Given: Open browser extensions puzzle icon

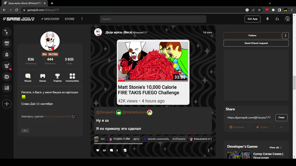Looking at the screenshot, I should [x=273, y=10].
